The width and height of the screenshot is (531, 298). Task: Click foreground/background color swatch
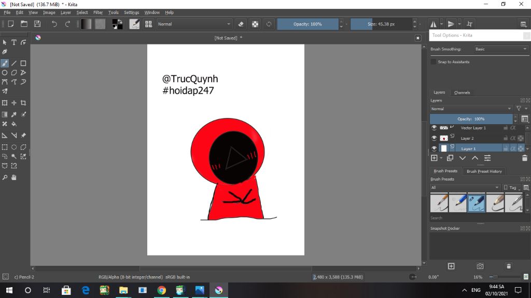[x=117, y=24]
